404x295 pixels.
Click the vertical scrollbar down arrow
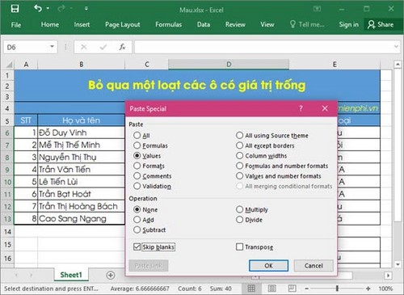398,264
